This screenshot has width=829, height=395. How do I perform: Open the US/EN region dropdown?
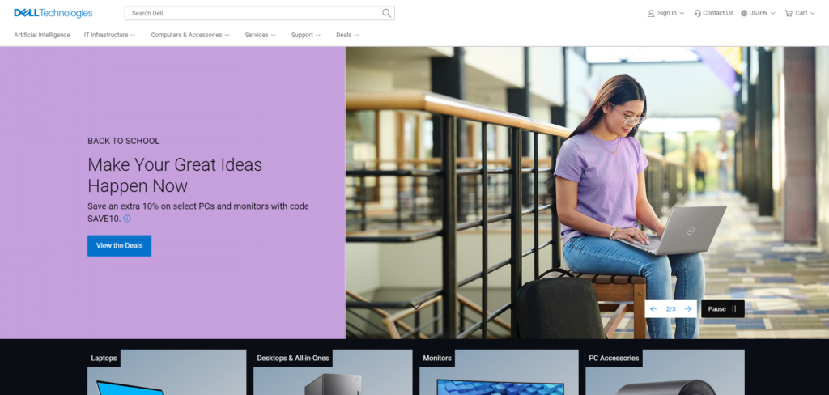[x=758, y=13]
